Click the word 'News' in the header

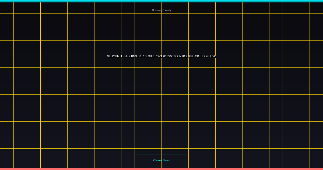[x=158, y=10]
